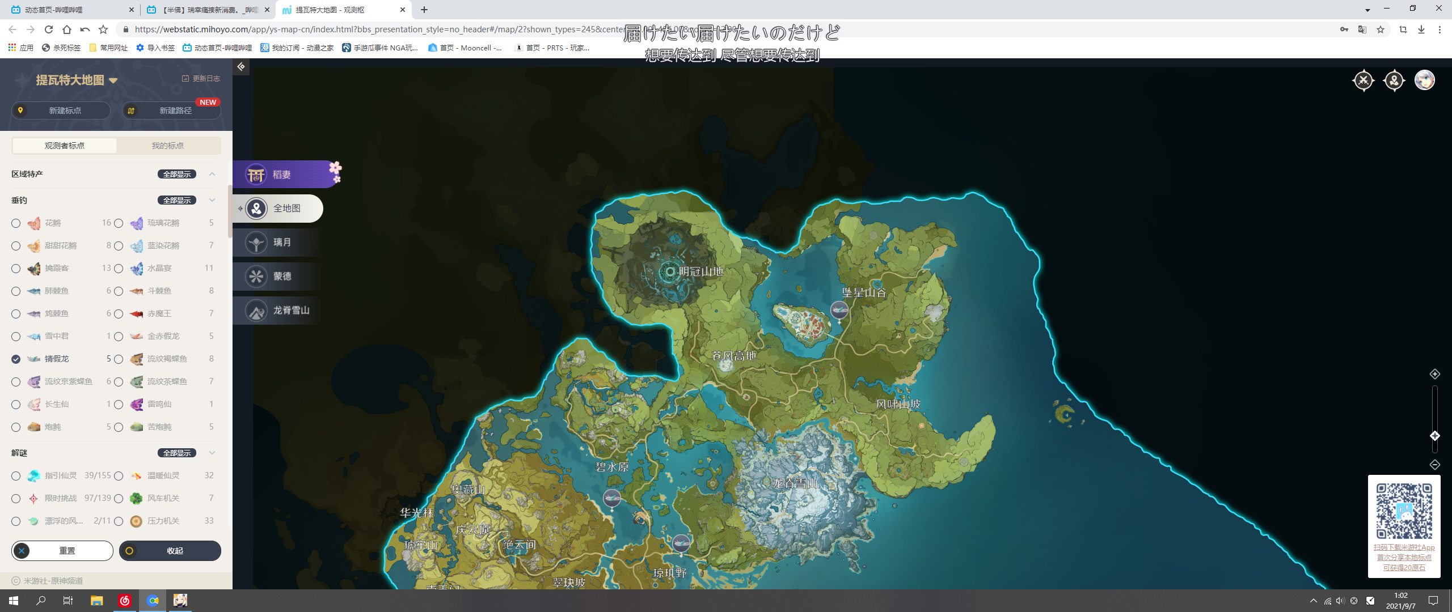
Task: Switch to the 我的标点 tab
Action: coord(168,146)
